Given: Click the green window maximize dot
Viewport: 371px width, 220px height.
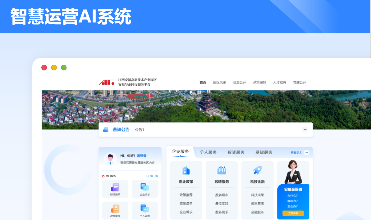Looking at the screenshot, I should tap(64, 68).
